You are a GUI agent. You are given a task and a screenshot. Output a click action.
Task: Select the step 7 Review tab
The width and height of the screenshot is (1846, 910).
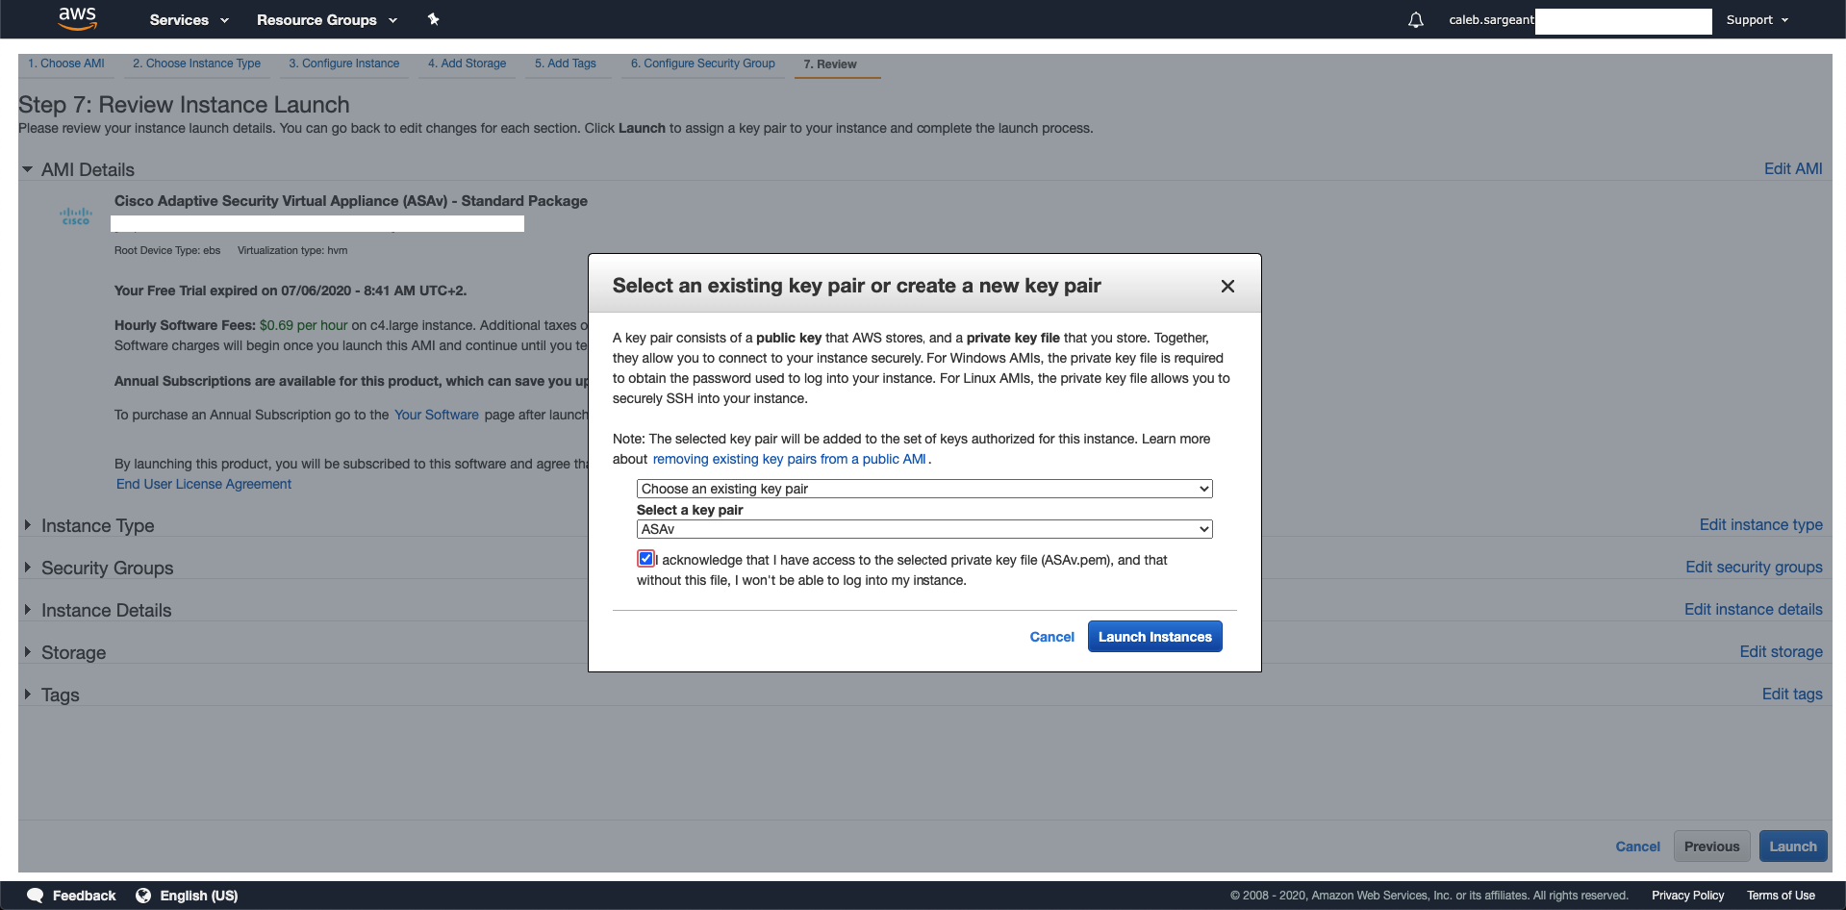click(x=830, y=64)
